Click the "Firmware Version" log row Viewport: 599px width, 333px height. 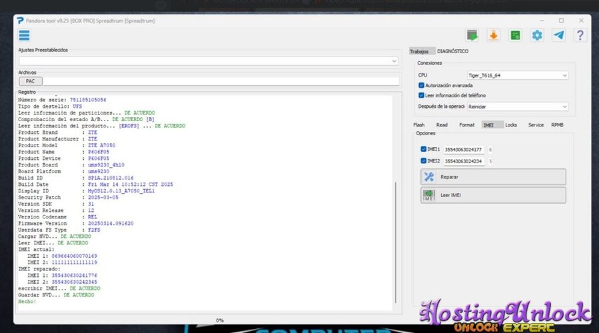point(76,223)
